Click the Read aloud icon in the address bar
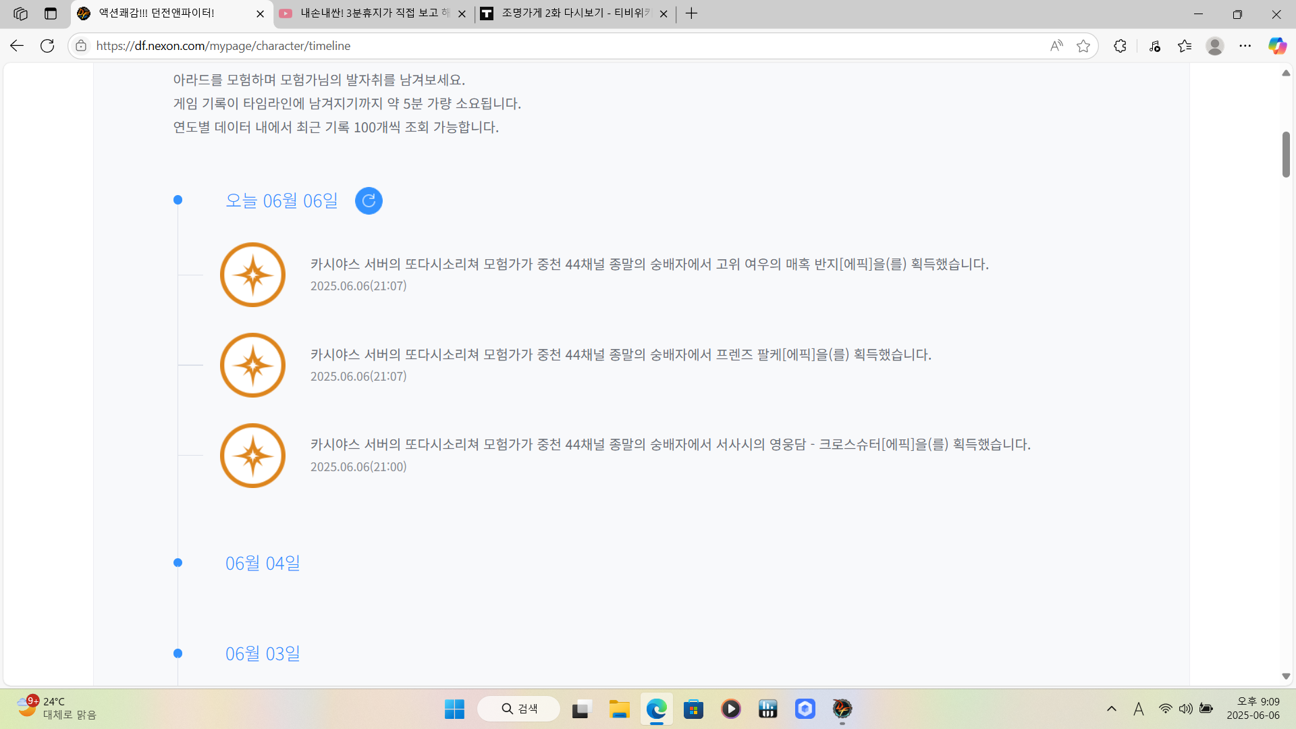This screenshot has width=1296, height=729. (x=1056, y=46)
